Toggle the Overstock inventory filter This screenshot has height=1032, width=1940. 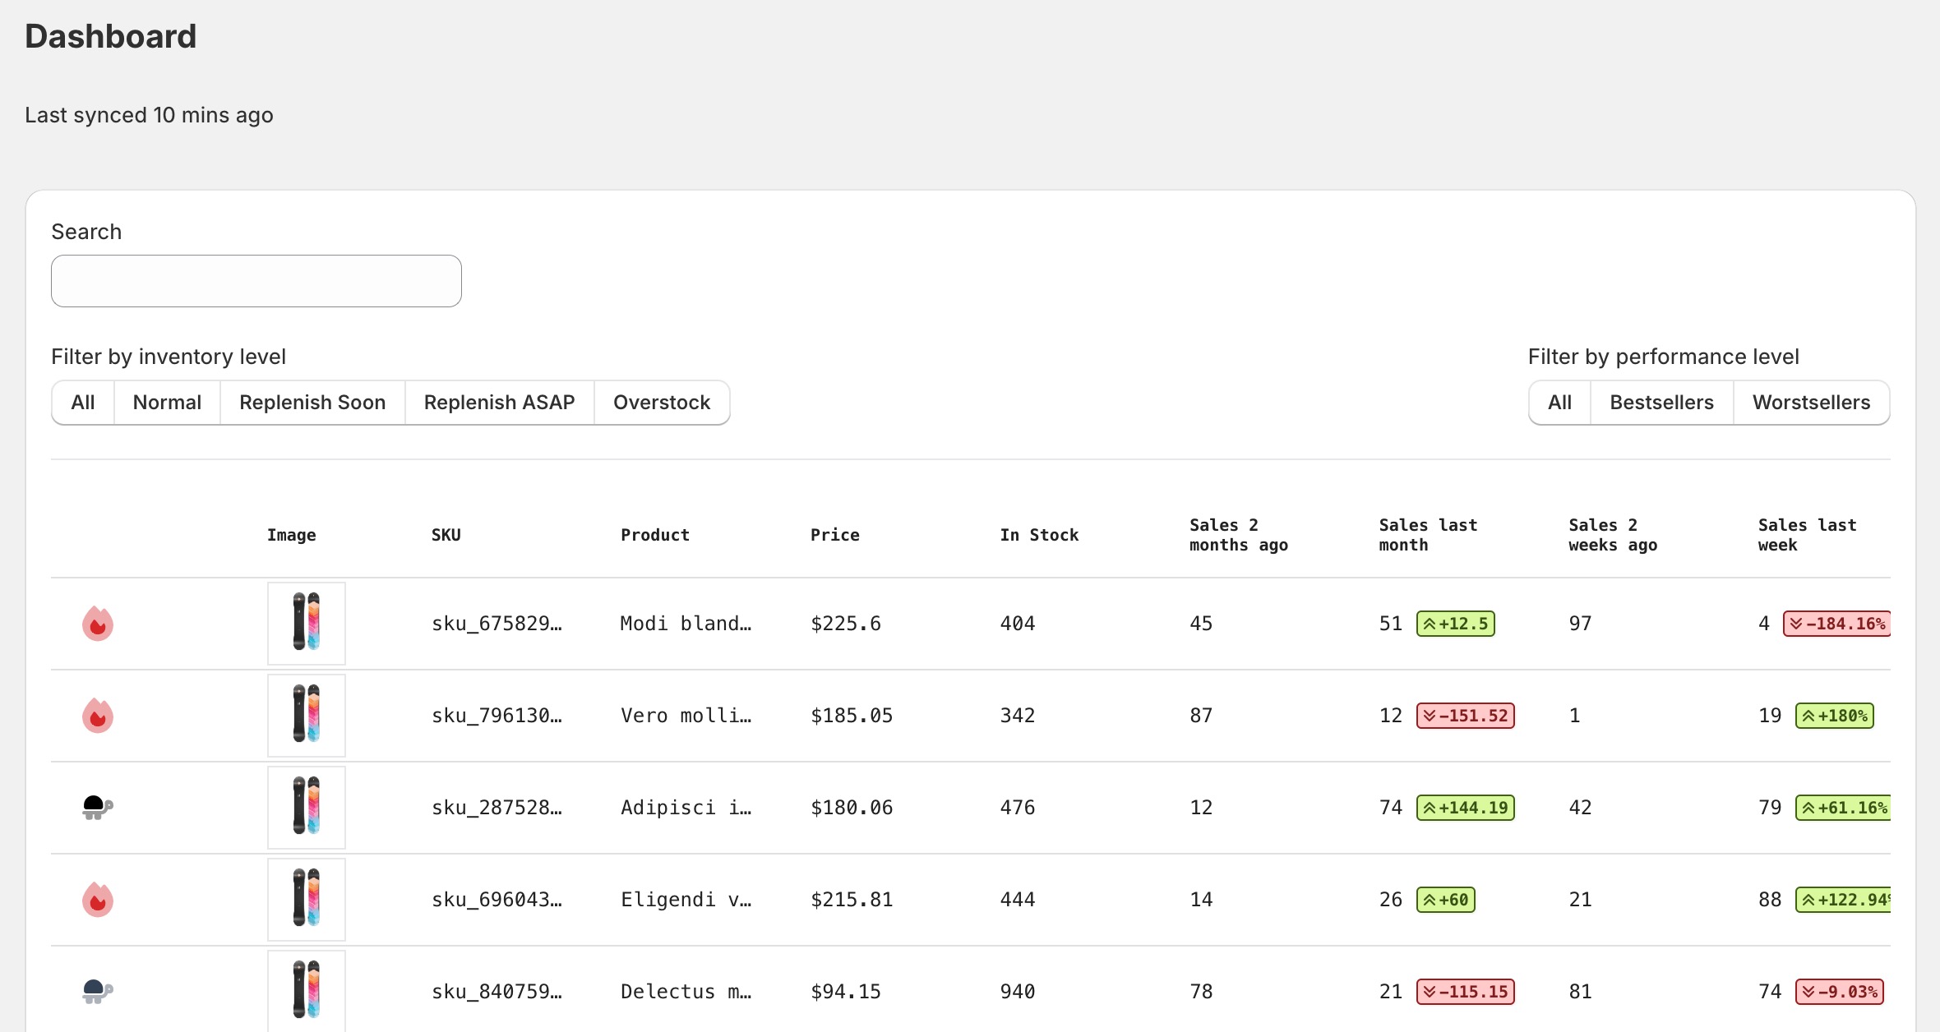[x=662, y=402]
